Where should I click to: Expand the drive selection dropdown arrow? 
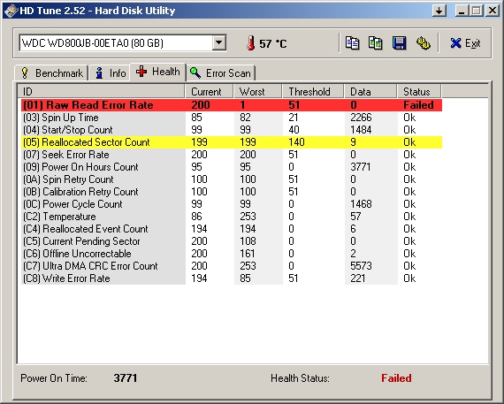click(219, 42)
